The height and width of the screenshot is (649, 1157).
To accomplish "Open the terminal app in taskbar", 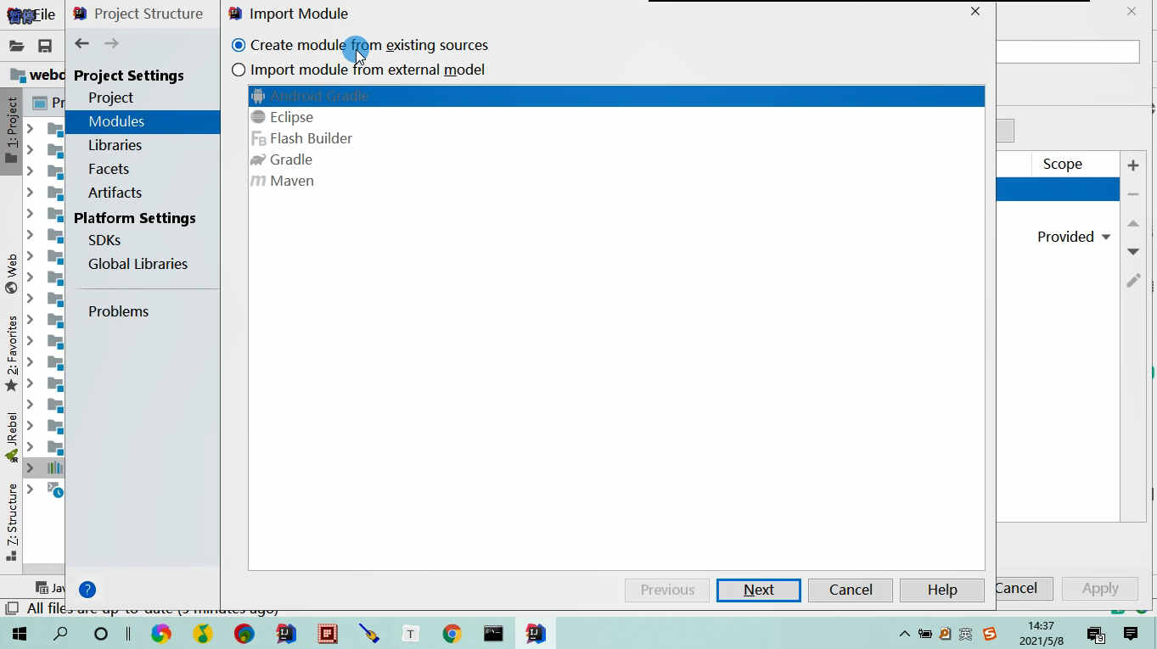I will pyautogui.click(x=493, y=634).
